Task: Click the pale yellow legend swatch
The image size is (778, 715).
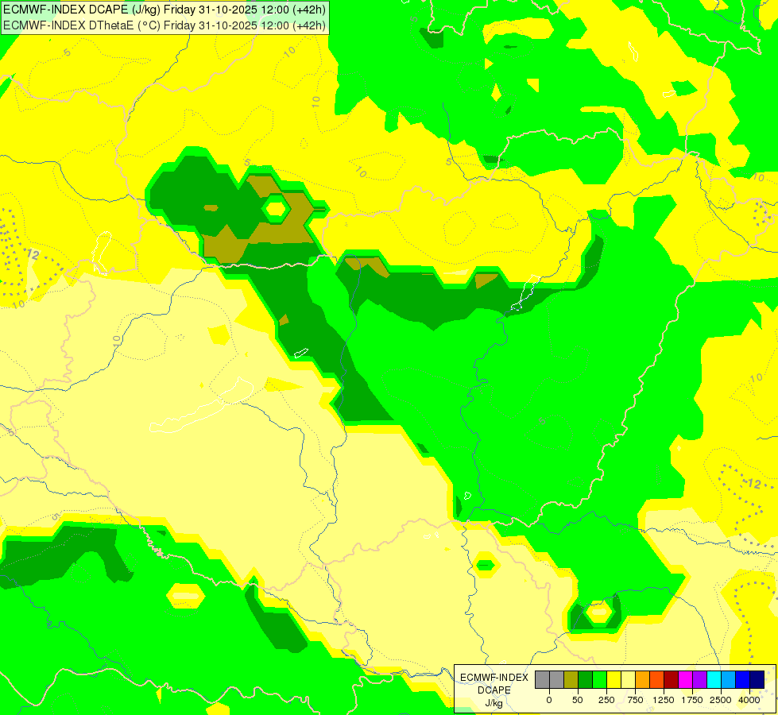Action: coord(628,679)
